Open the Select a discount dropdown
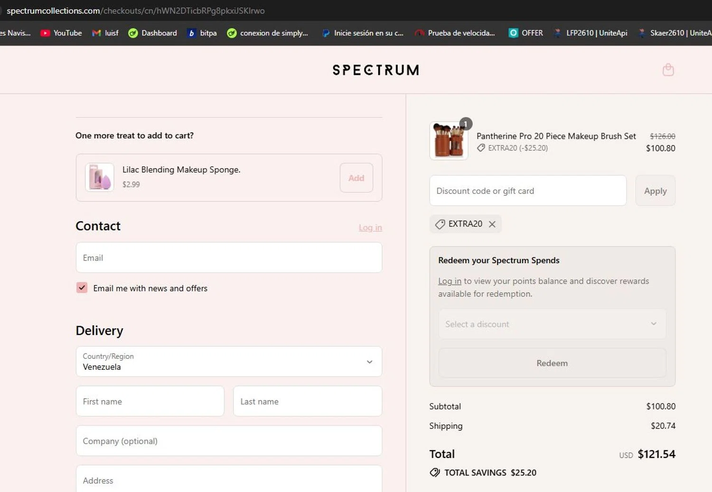Image resolution: width=712 pixels, height=492 pixels. pyautogui.click(x=552, y=324)
